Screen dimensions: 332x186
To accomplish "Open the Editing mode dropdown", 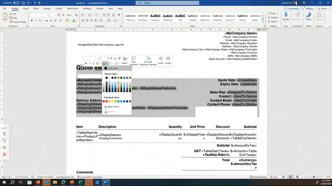I will tap(309, 9).
